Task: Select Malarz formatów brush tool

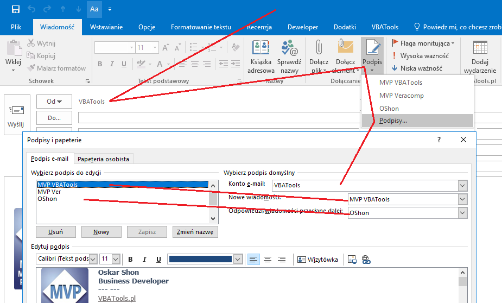Action: pyautogui.click(x=56, y=68)
